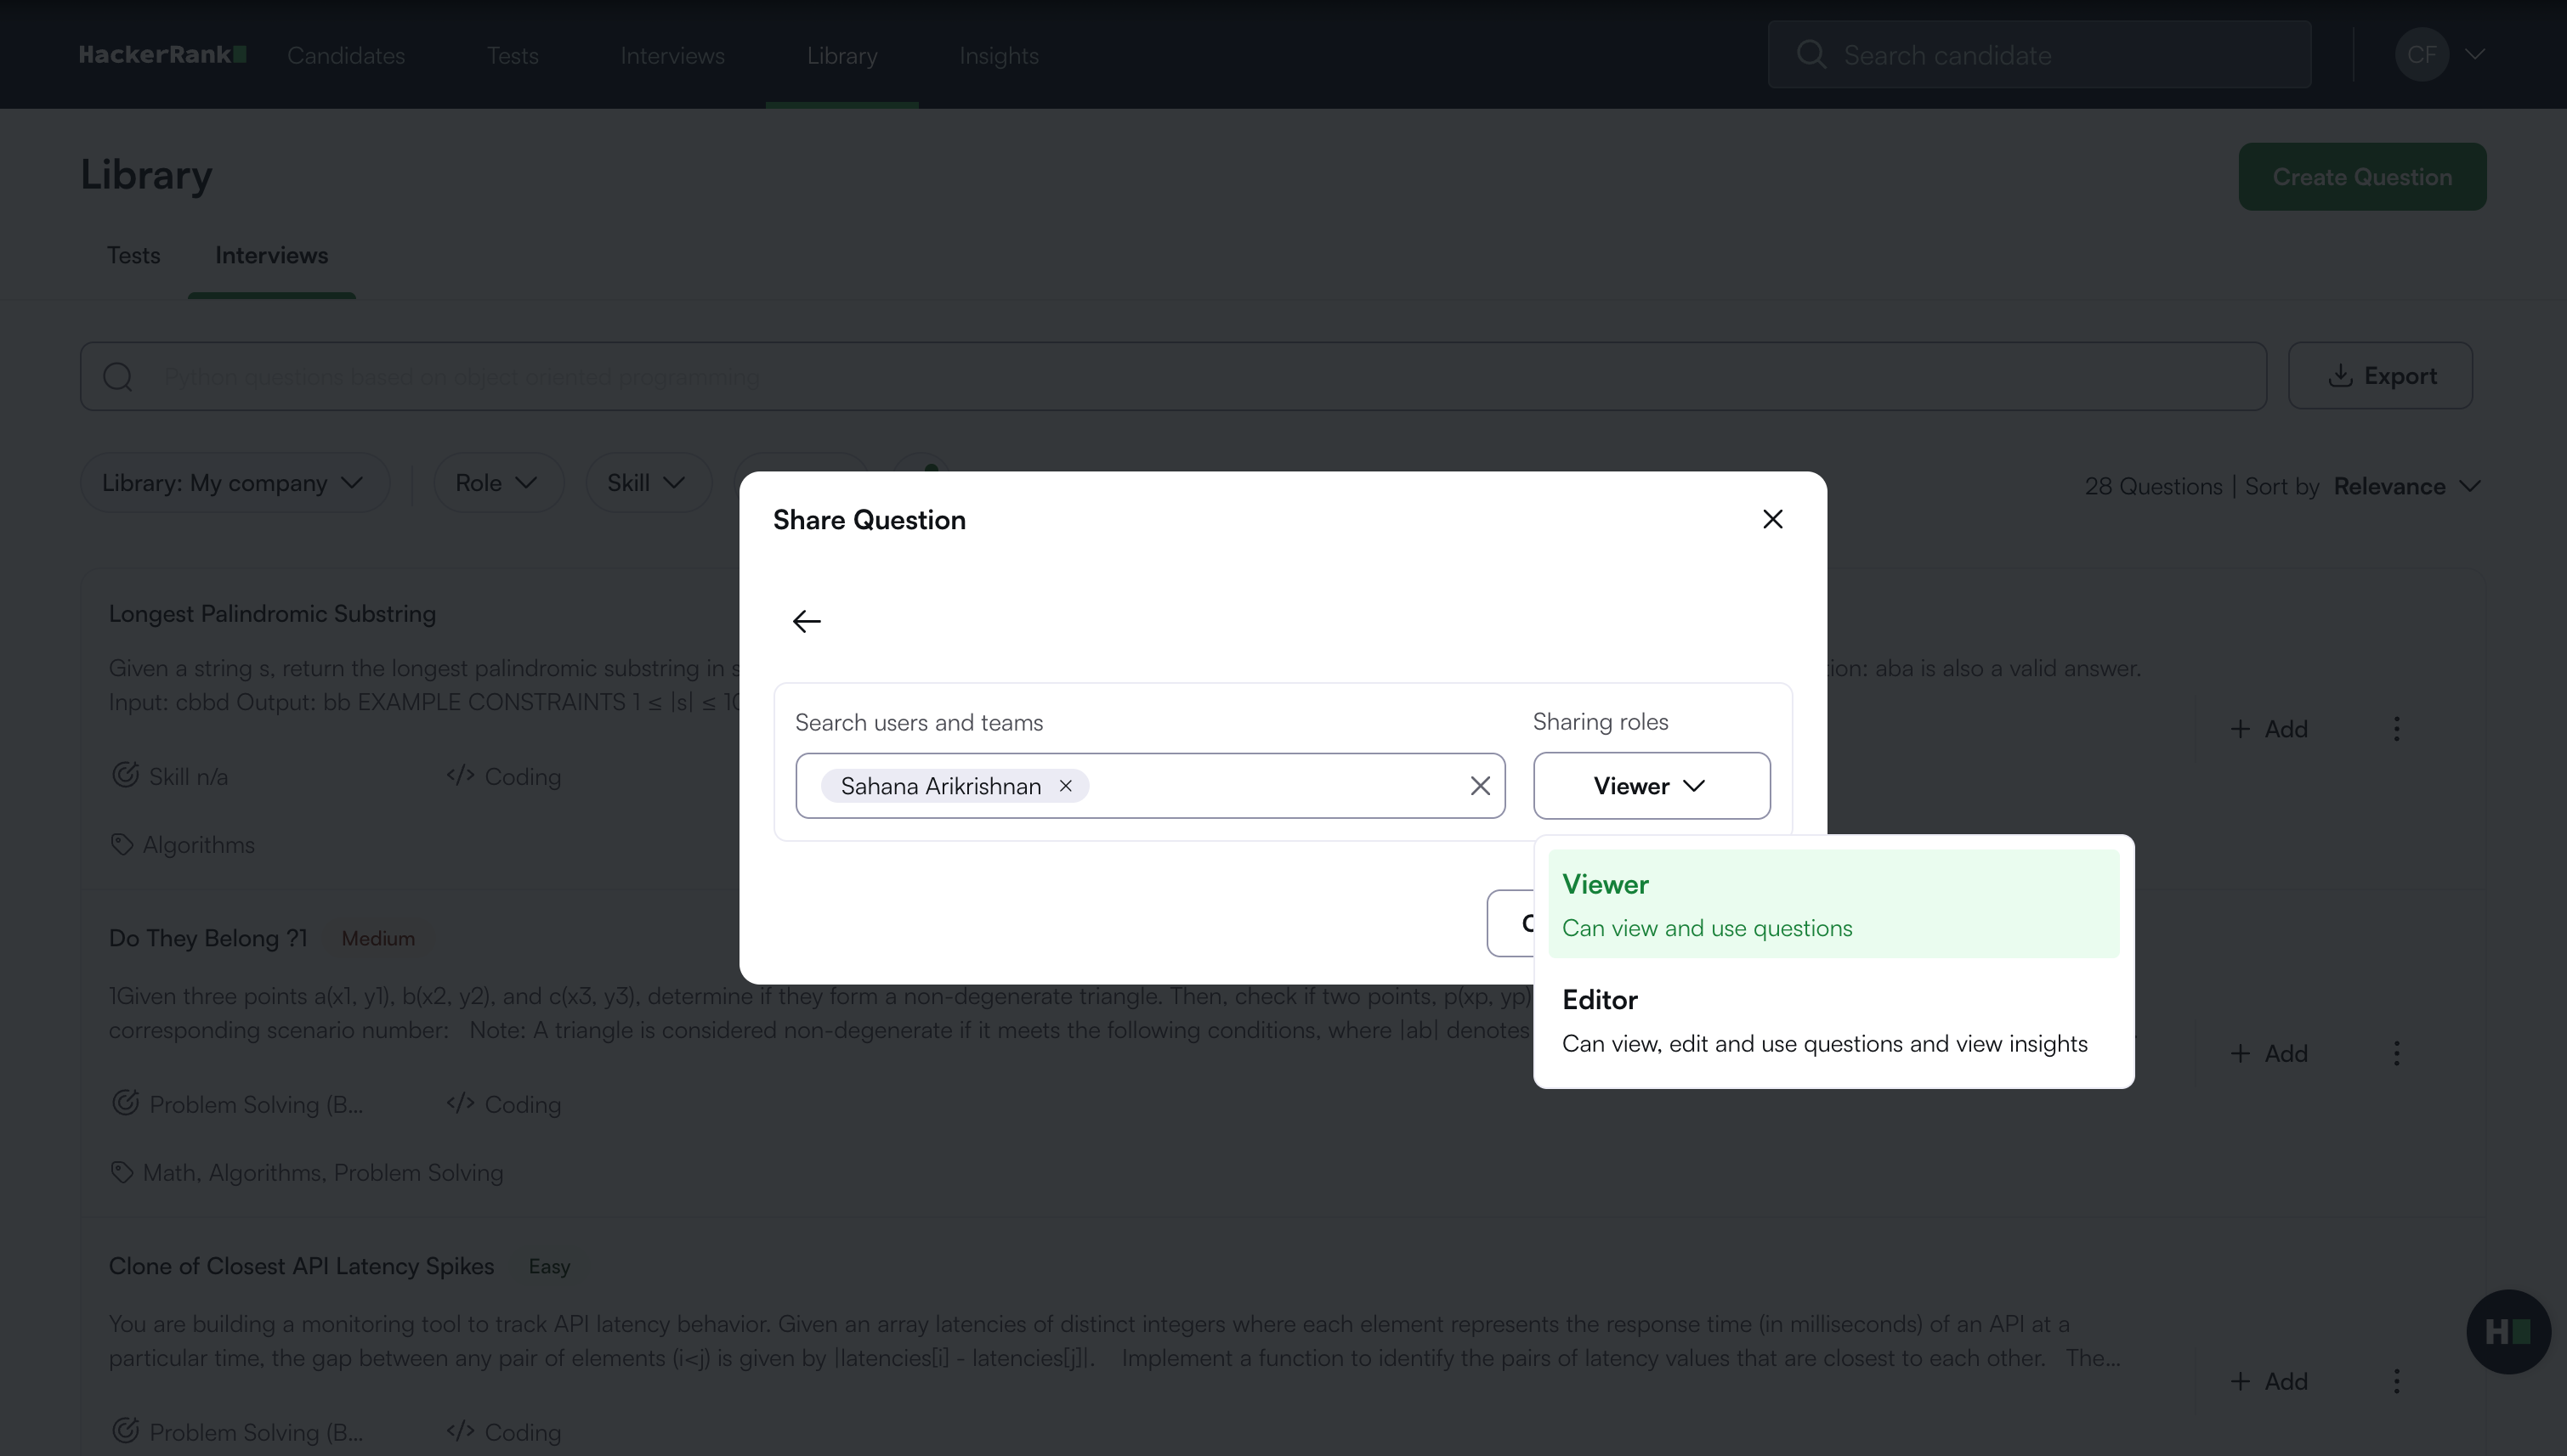Remove the Sahana Arikrishnan chip

pos(1065,786)
